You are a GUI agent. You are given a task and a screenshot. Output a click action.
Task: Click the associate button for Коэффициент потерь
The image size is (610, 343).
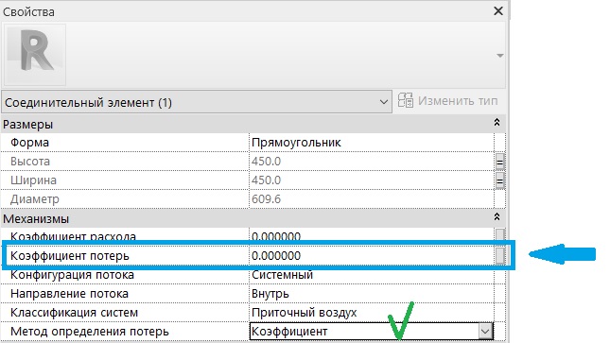(500, 255)
